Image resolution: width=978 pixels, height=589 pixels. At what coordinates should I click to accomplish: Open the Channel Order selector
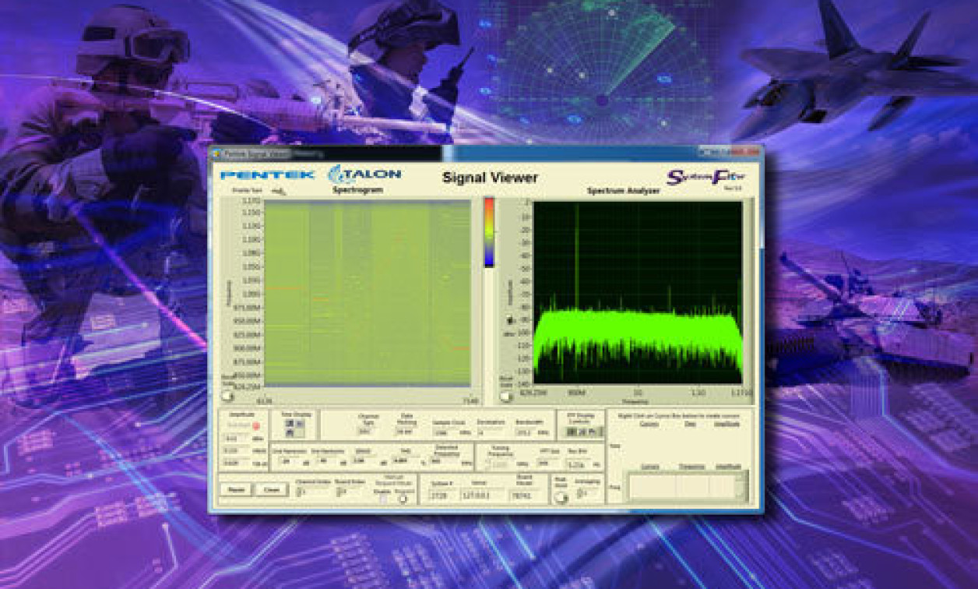coord(301,491)
